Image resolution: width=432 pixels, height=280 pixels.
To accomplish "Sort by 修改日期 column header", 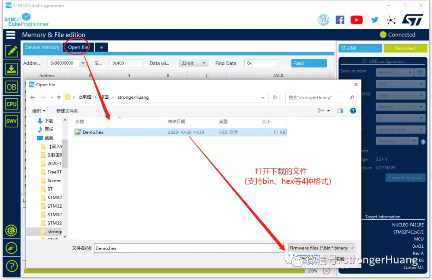I will pyautogui.click(x=191, y=121).
